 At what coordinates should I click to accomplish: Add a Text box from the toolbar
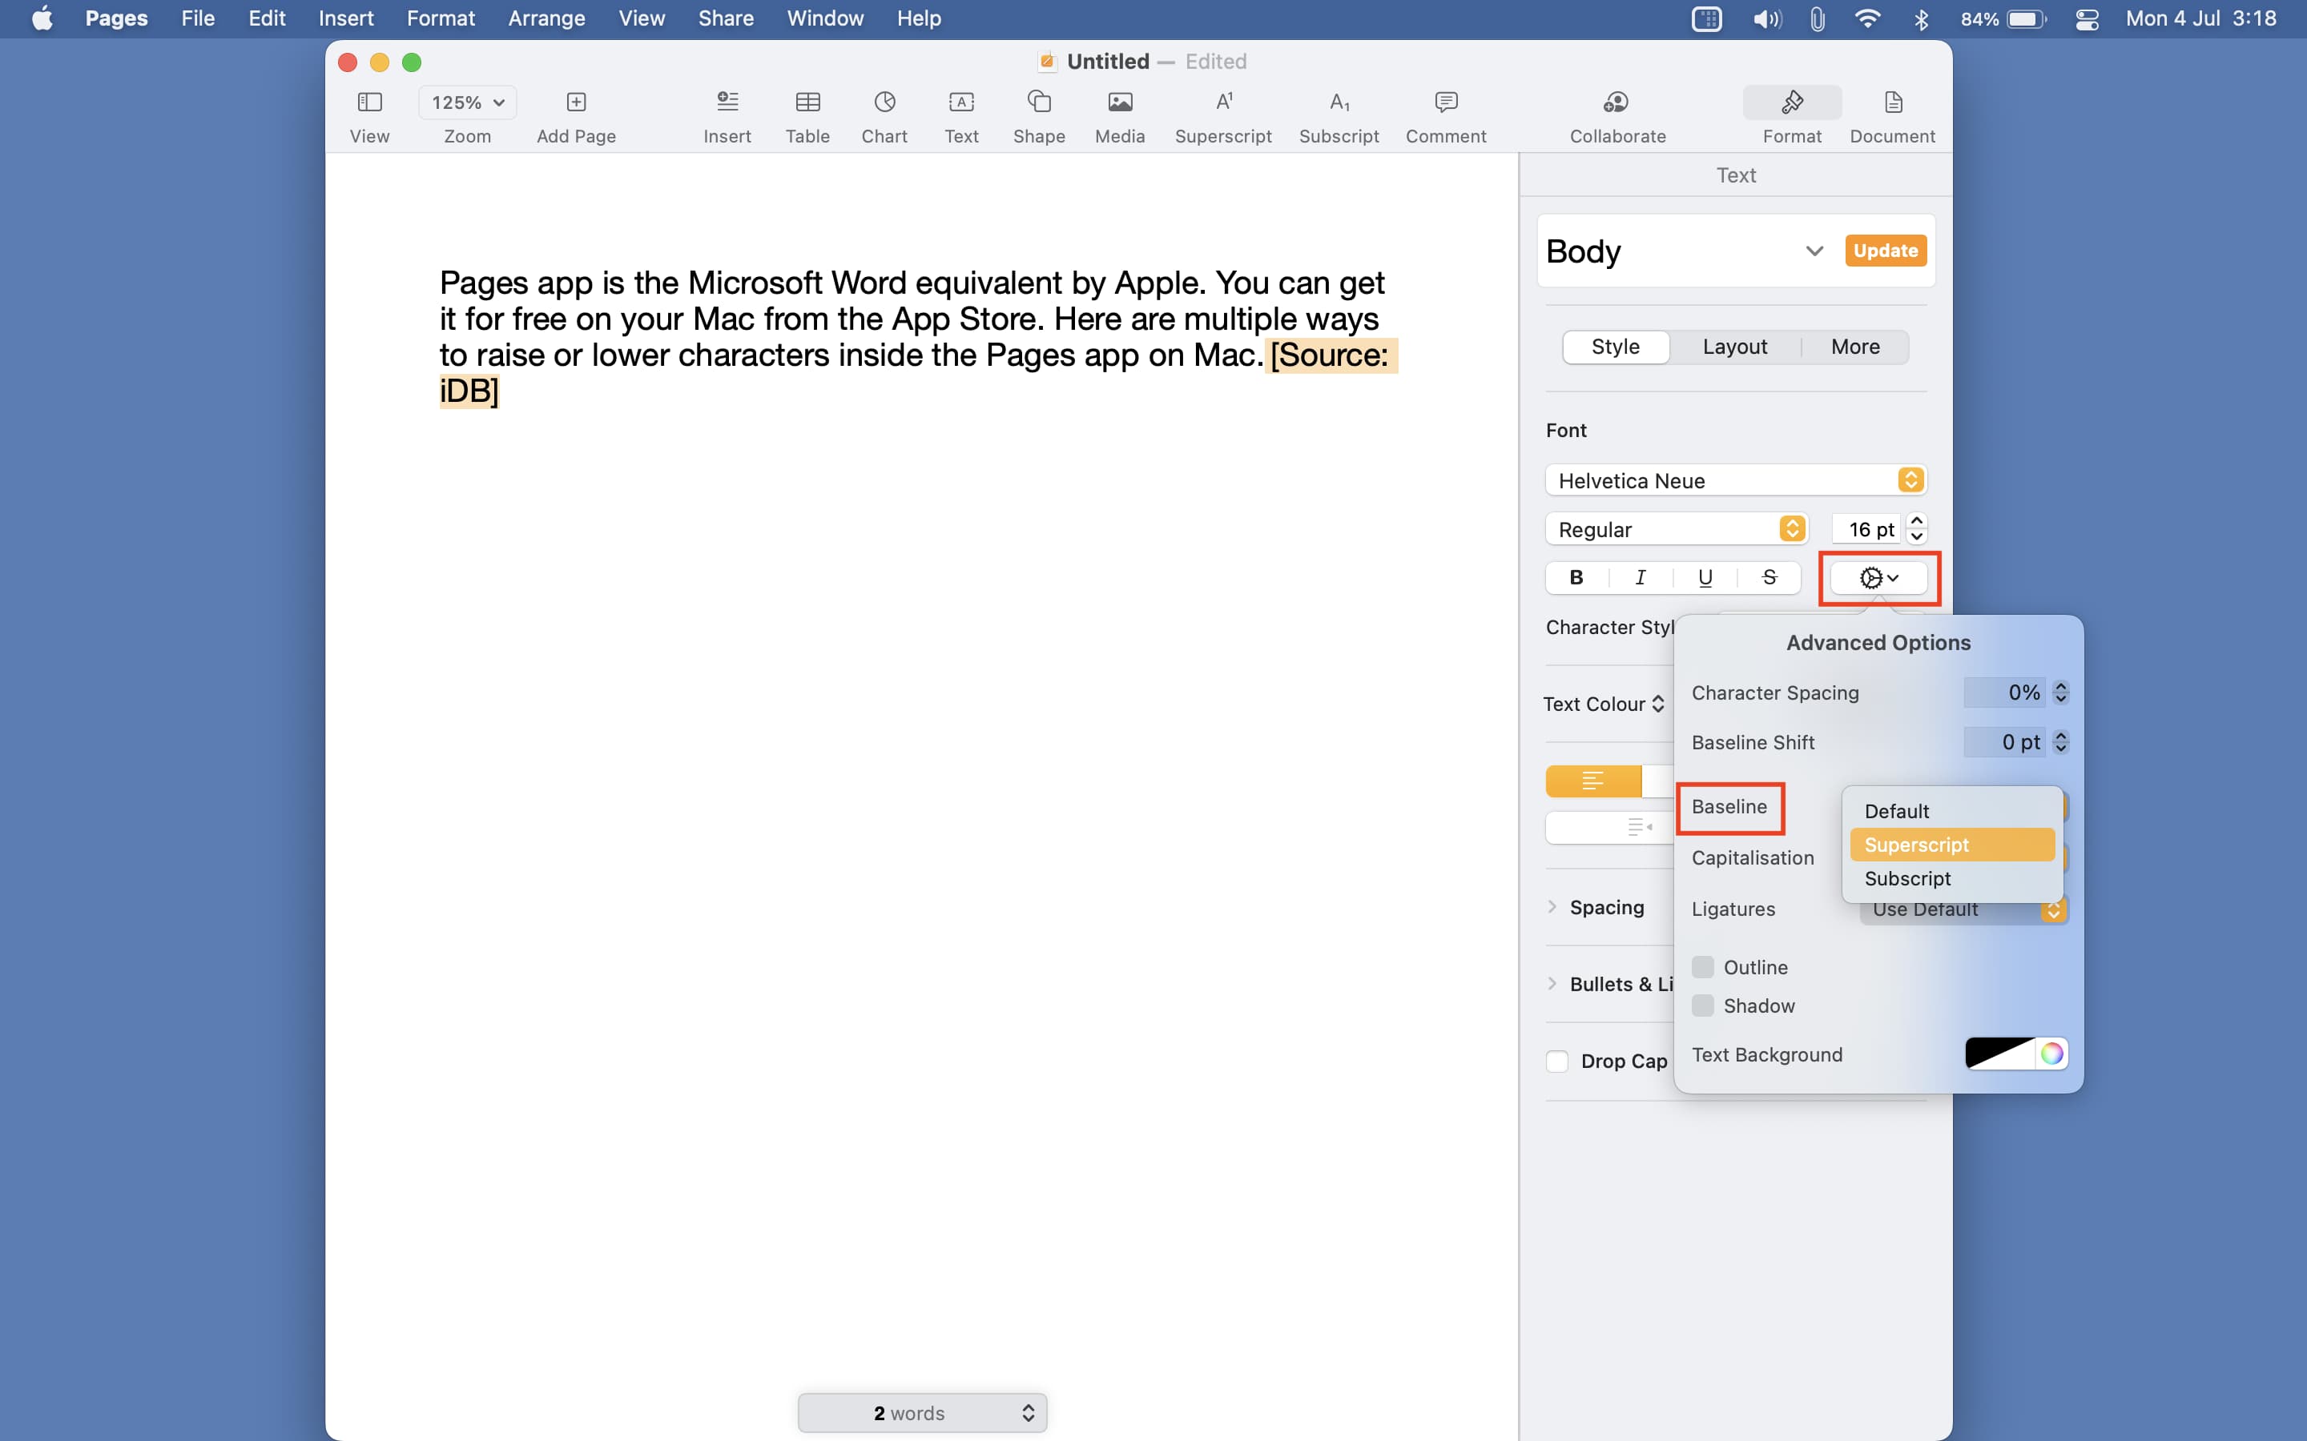pyautogui.click(x=961, y=102)
